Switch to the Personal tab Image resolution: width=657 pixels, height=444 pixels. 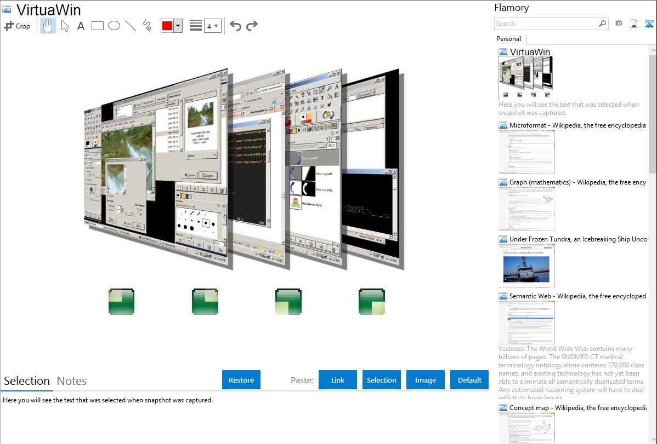tap(509, 39)
